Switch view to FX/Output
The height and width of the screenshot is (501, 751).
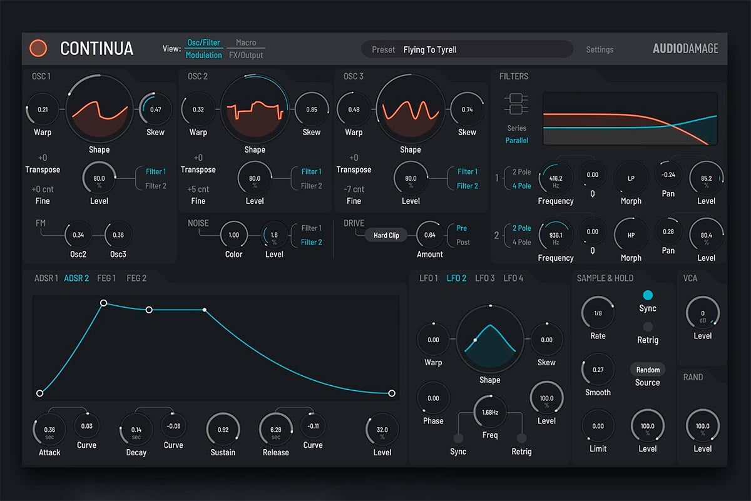click(x=246, y=55)
